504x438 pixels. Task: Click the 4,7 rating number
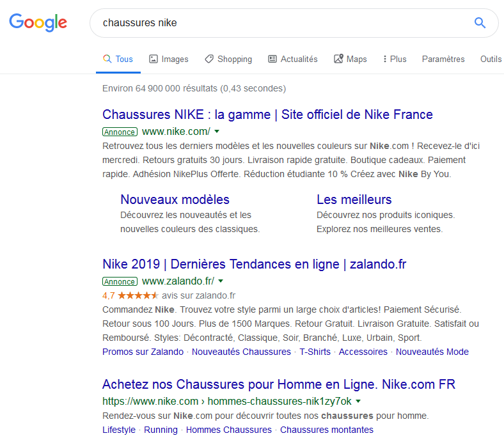pos(109,295)
